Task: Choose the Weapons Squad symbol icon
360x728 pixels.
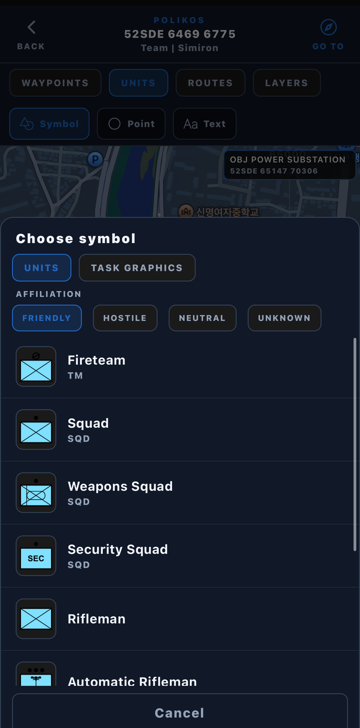Action: pyautogui.click(x=36, y=493)
